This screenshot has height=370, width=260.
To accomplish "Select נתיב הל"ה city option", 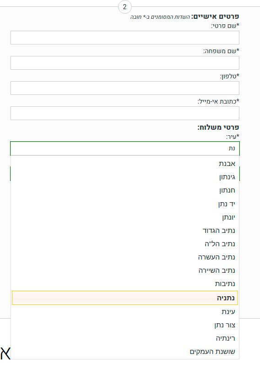I will click(x=125, y=244).
